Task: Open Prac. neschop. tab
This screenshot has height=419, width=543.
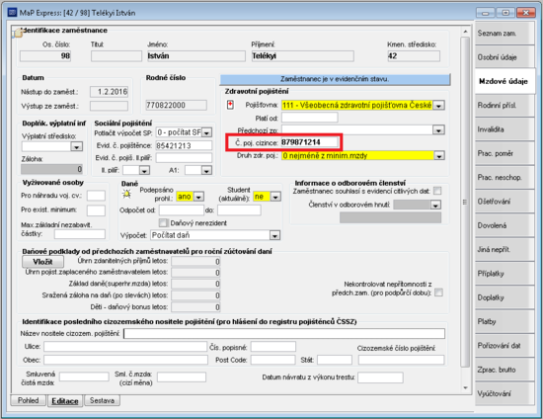Action: [x=504, y=178]
